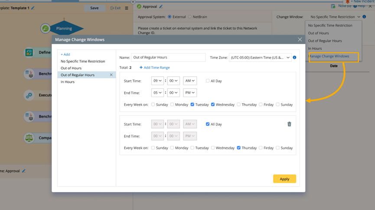
Task: Click the time zone info icon
Action: (x=294, y=57)
